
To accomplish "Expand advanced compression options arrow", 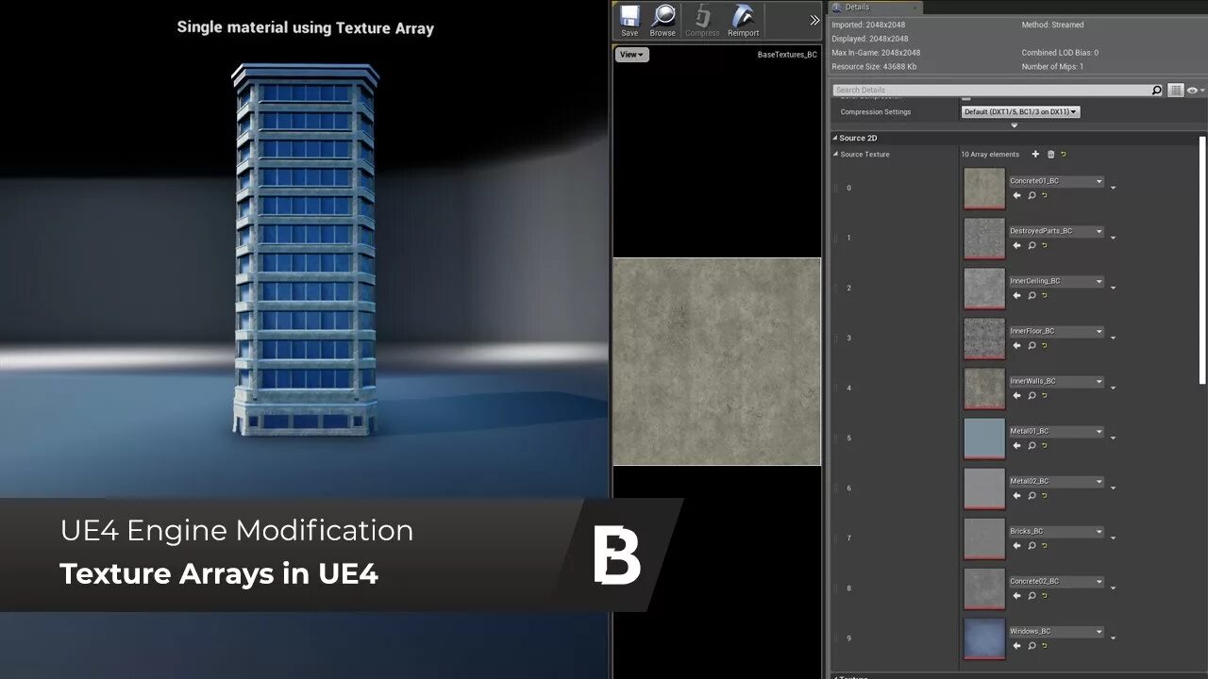I will [x=1015, y=125].
